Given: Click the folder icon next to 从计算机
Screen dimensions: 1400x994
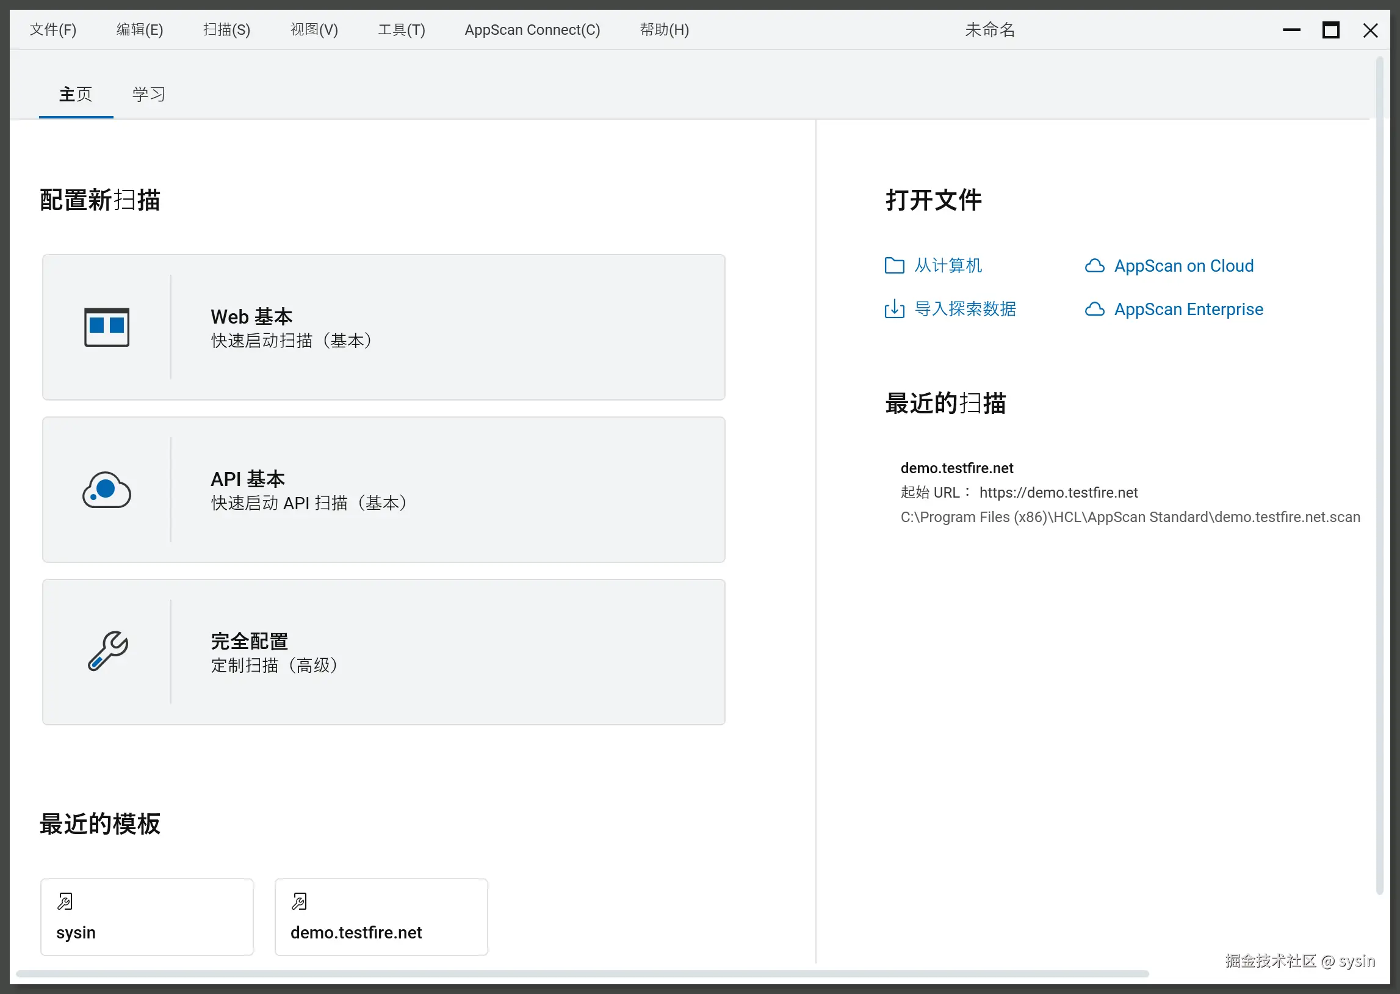Looking at the screenshot, I should pyautogui.click(x=894, y=266).
